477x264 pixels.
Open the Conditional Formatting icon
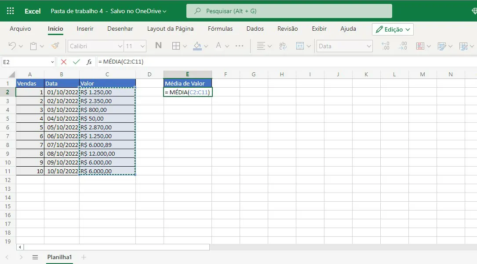pyautogui.click(x=420, y=46)
